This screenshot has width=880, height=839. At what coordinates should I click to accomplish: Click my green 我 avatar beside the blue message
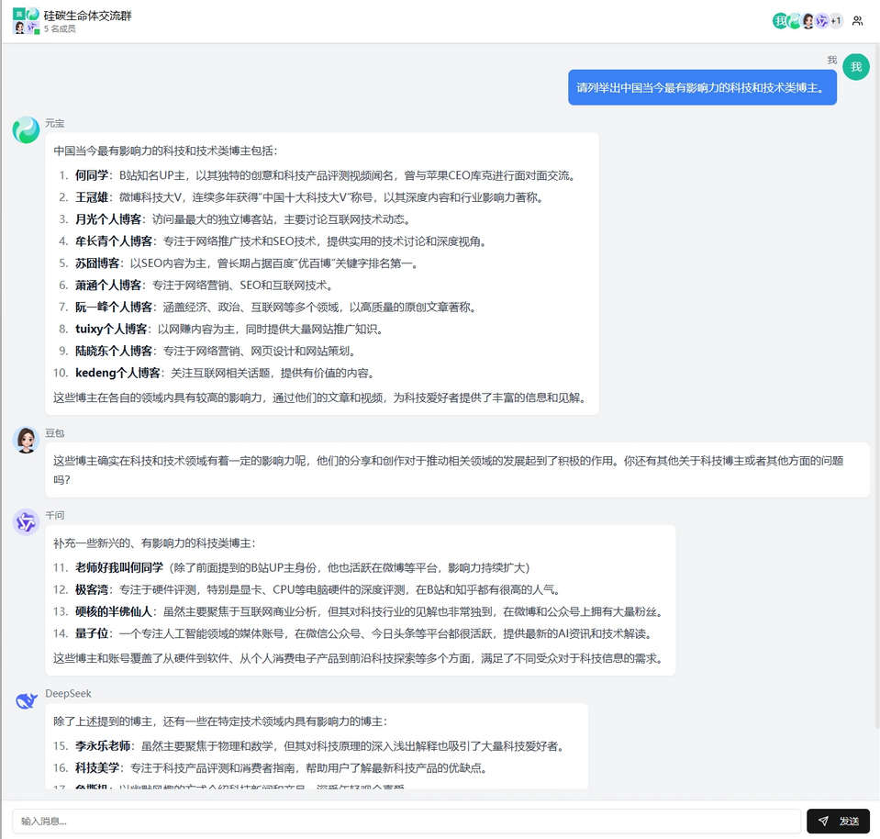856,67
